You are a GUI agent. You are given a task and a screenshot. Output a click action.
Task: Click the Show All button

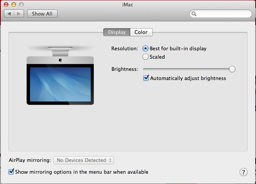click(x=42, y=14)
